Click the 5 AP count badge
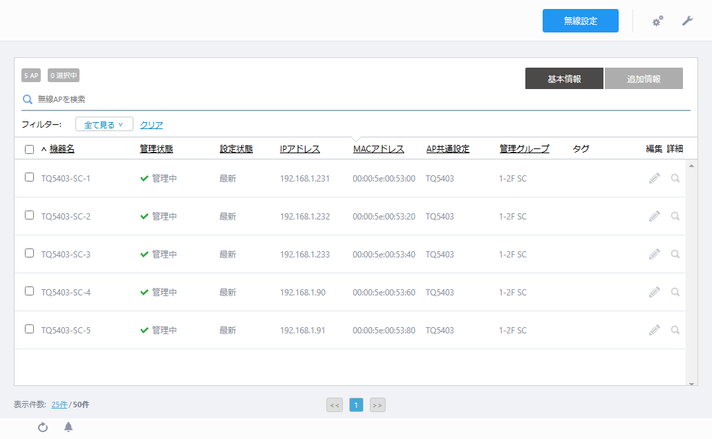 [31, 75]
